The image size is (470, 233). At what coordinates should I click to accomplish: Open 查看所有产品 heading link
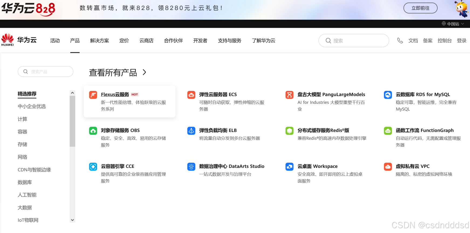click(113, 73)
